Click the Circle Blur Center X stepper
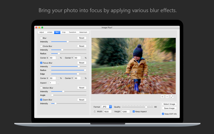Screen dimensions: 214x134 tap(58, 58)
